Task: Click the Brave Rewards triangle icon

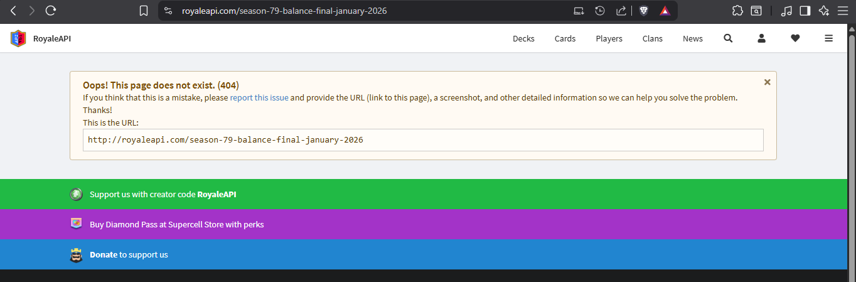Action: tap(665, 11)
